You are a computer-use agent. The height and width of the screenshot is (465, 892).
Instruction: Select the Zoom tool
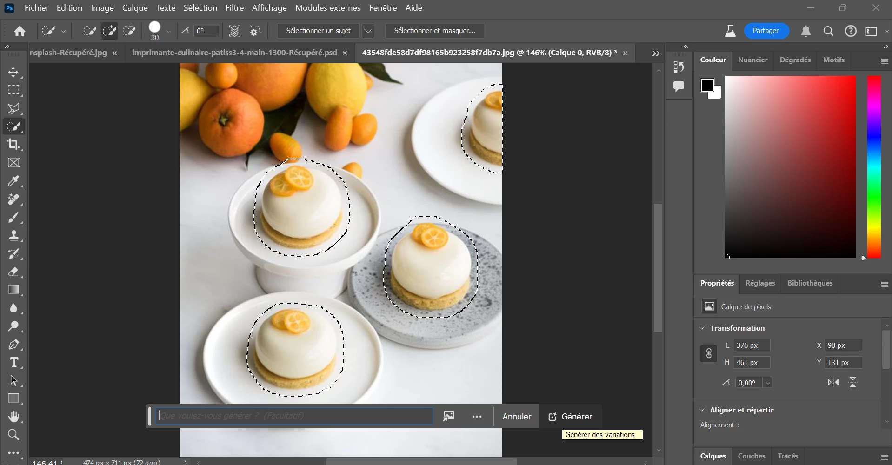[13, 435]
